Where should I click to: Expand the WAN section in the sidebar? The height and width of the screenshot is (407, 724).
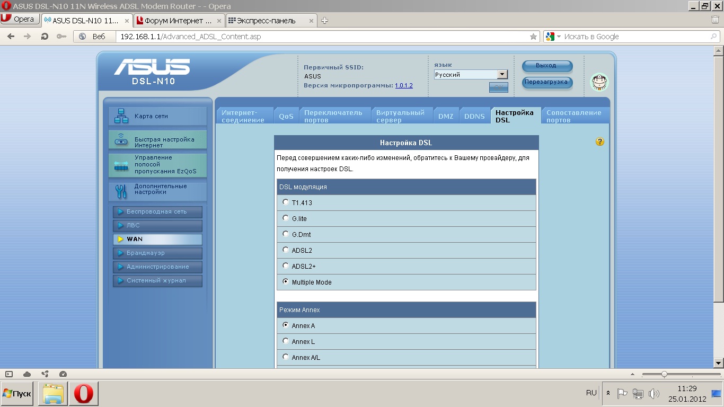click(x=157, y=239)
